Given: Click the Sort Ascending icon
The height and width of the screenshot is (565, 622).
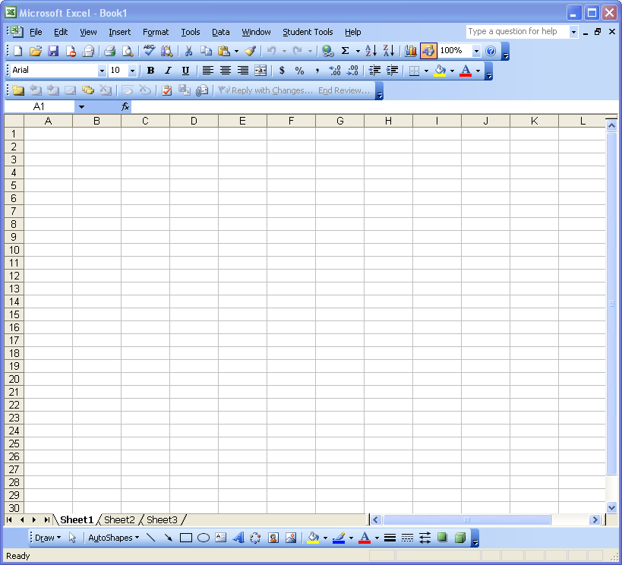Looking at the screenshot, I should tap(371, 51).
